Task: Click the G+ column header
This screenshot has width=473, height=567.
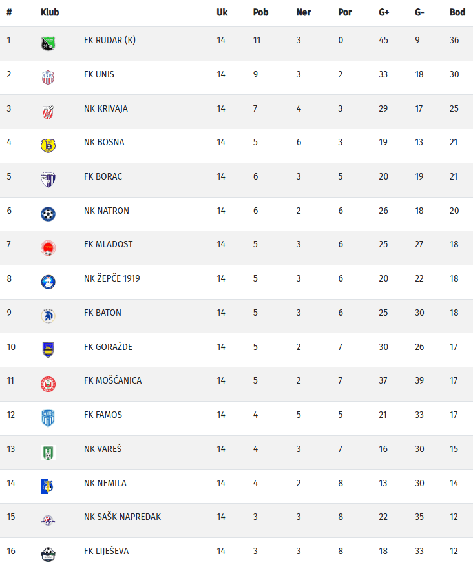Action: pos(384,12)
